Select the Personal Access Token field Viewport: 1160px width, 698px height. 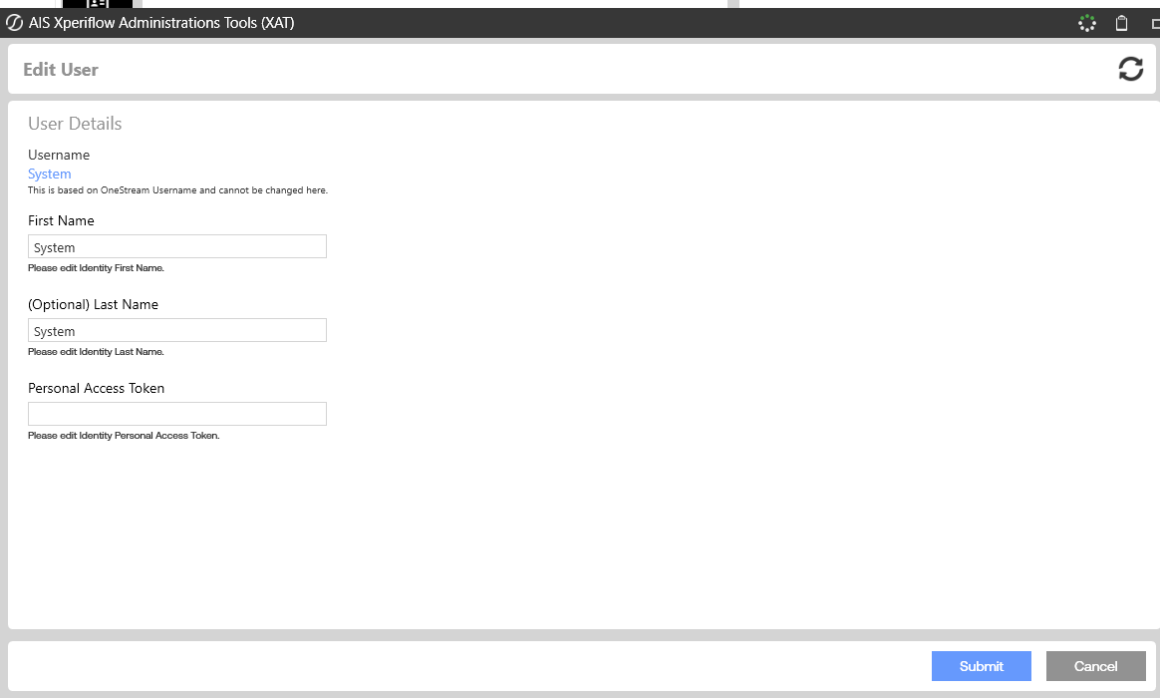click(x=177, y=414)
